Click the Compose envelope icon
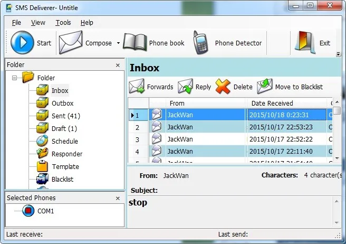The image size is (346, 244). [71, 42]
